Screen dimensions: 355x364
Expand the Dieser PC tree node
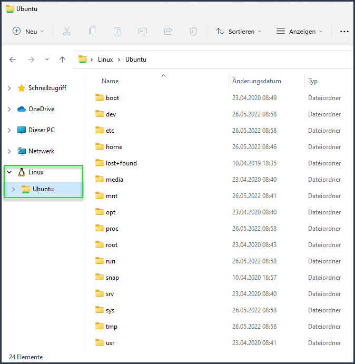point(9,130)
